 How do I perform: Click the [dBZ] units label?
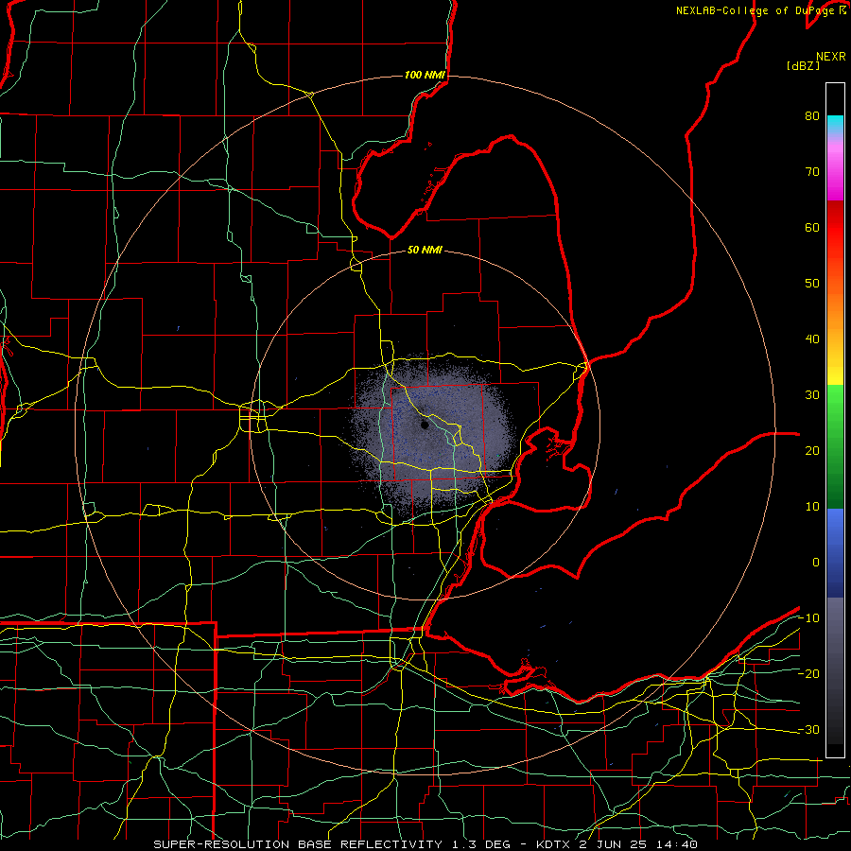point(803,66)
